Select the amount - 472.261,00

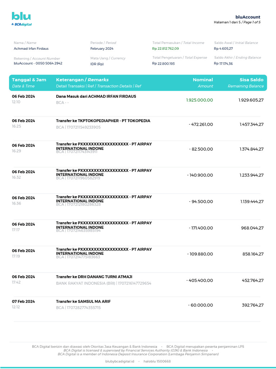(x=201, y=124)
